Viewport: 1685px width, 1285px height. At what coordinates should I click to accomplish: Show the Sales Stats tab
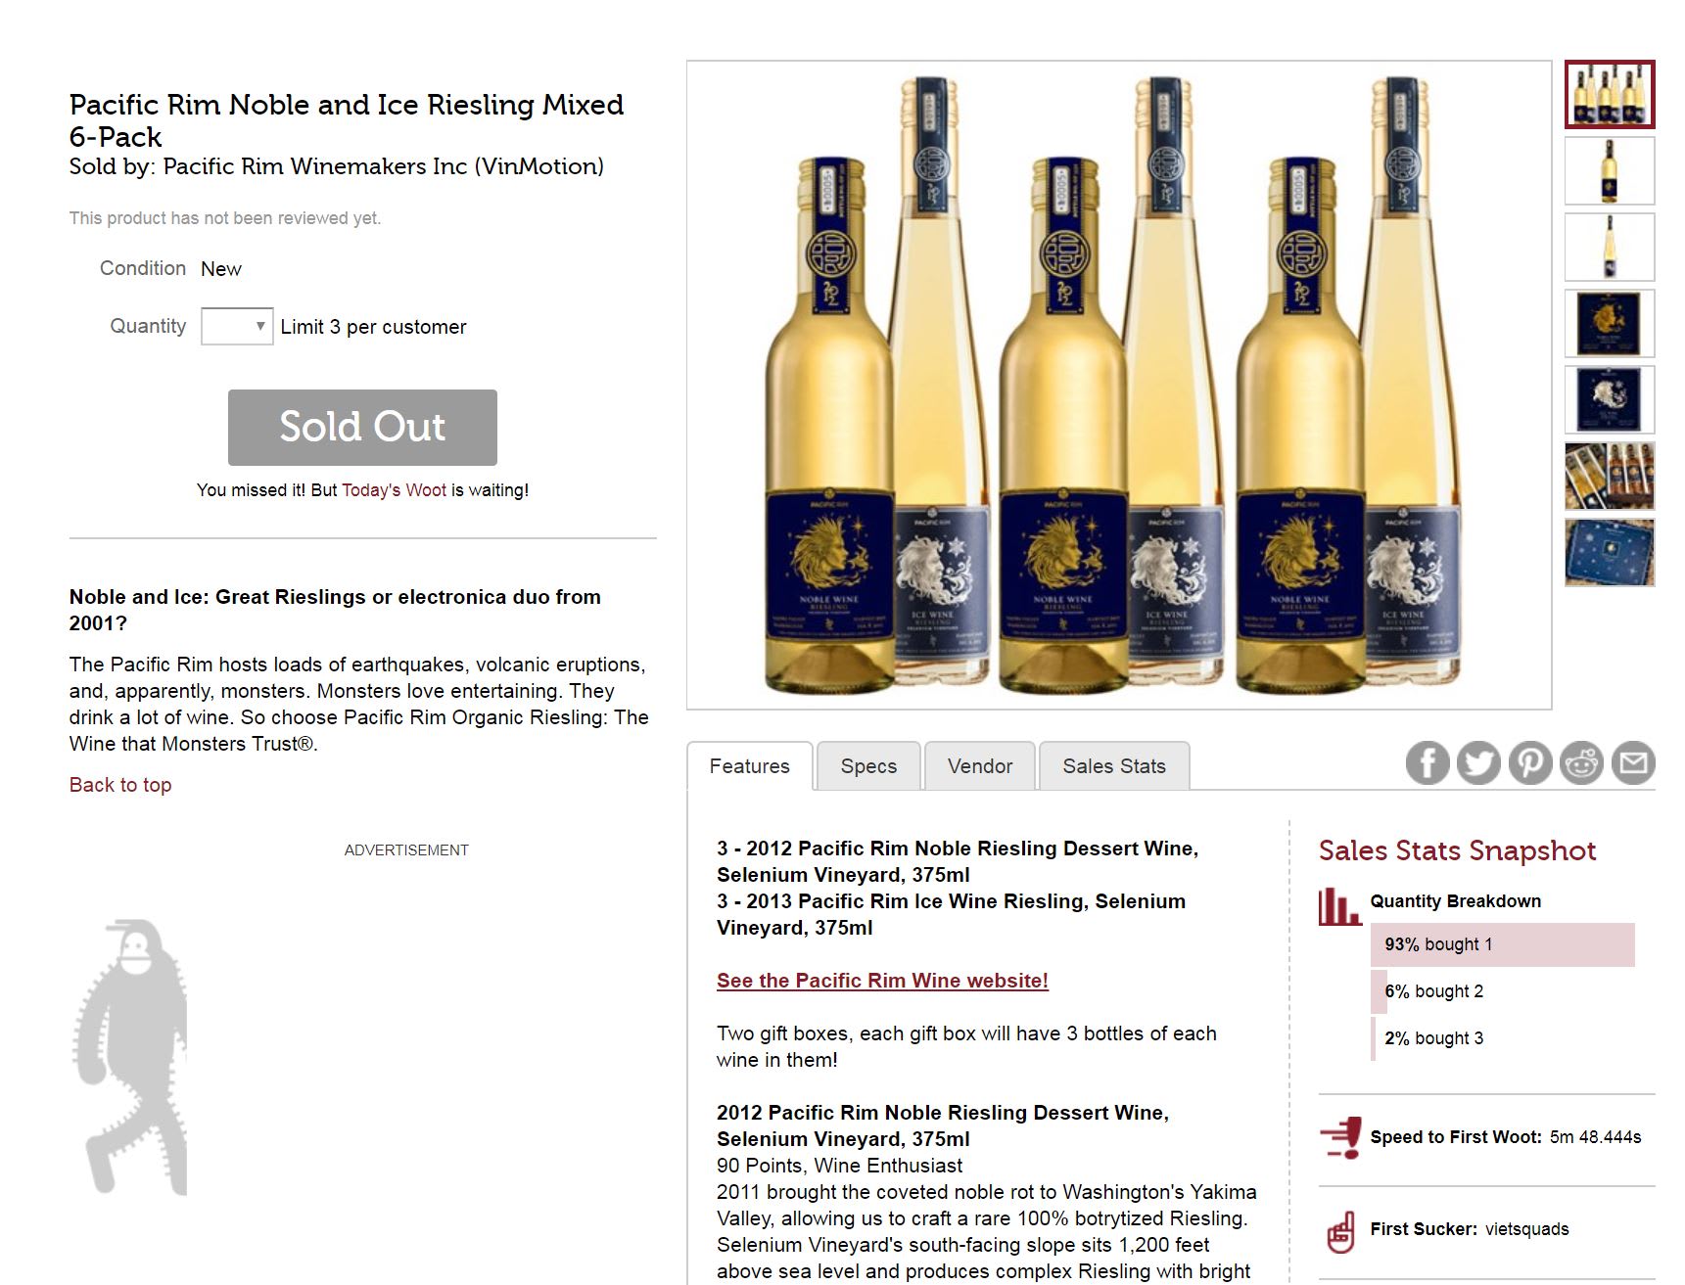click(1114, 766)
